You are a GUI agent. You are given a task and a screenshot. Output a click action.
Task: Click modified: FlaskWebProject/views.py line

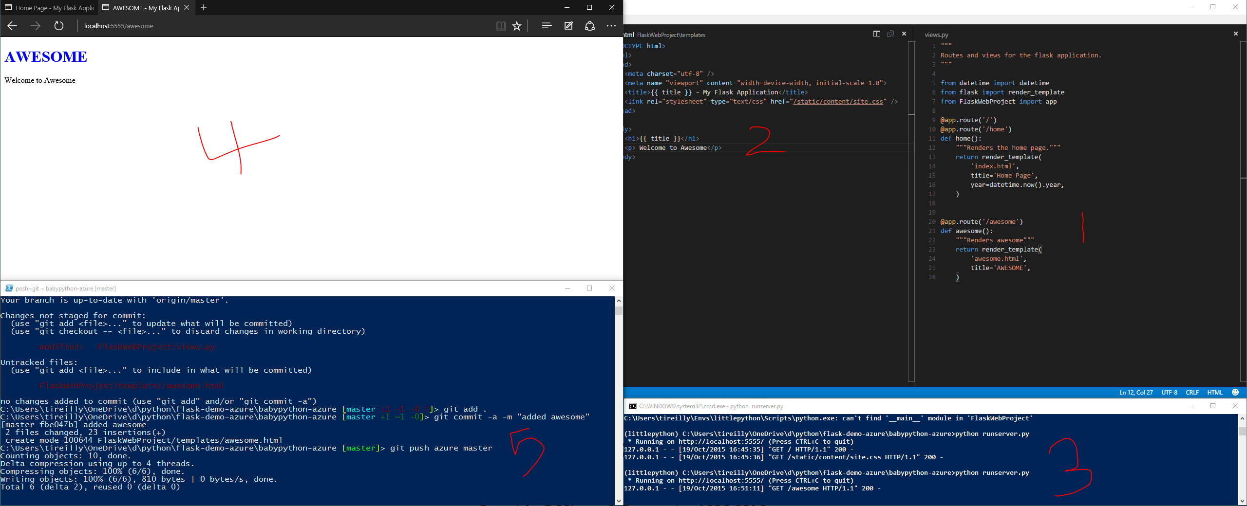pos(127,347)
